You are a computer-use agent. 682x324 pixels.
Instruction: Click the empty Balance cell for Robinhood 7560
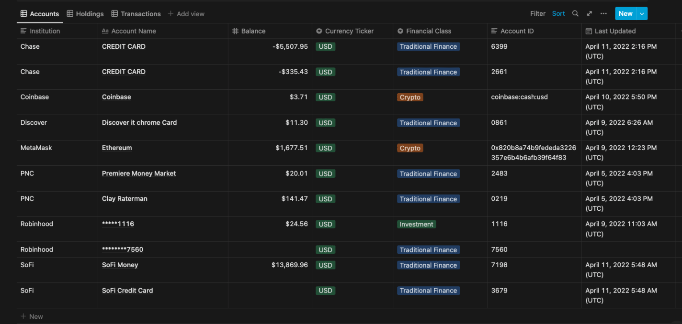270,249
